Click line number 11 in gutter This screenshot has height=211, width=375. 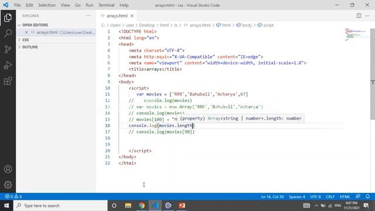pos(107,94)
